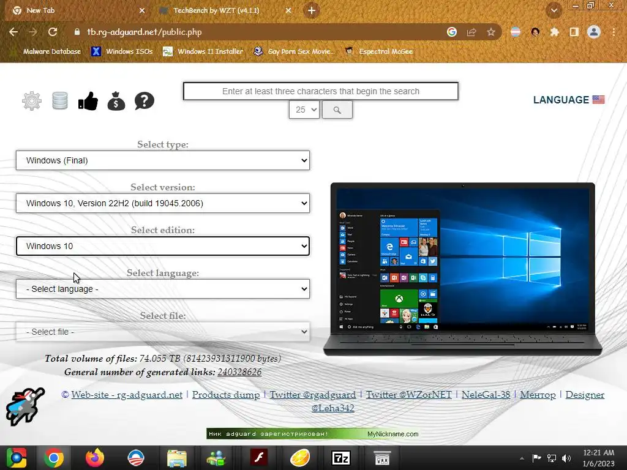Viewport: 627px width, 470px height.
Task: Open Firefox from the taskbar
Action: 95,458
